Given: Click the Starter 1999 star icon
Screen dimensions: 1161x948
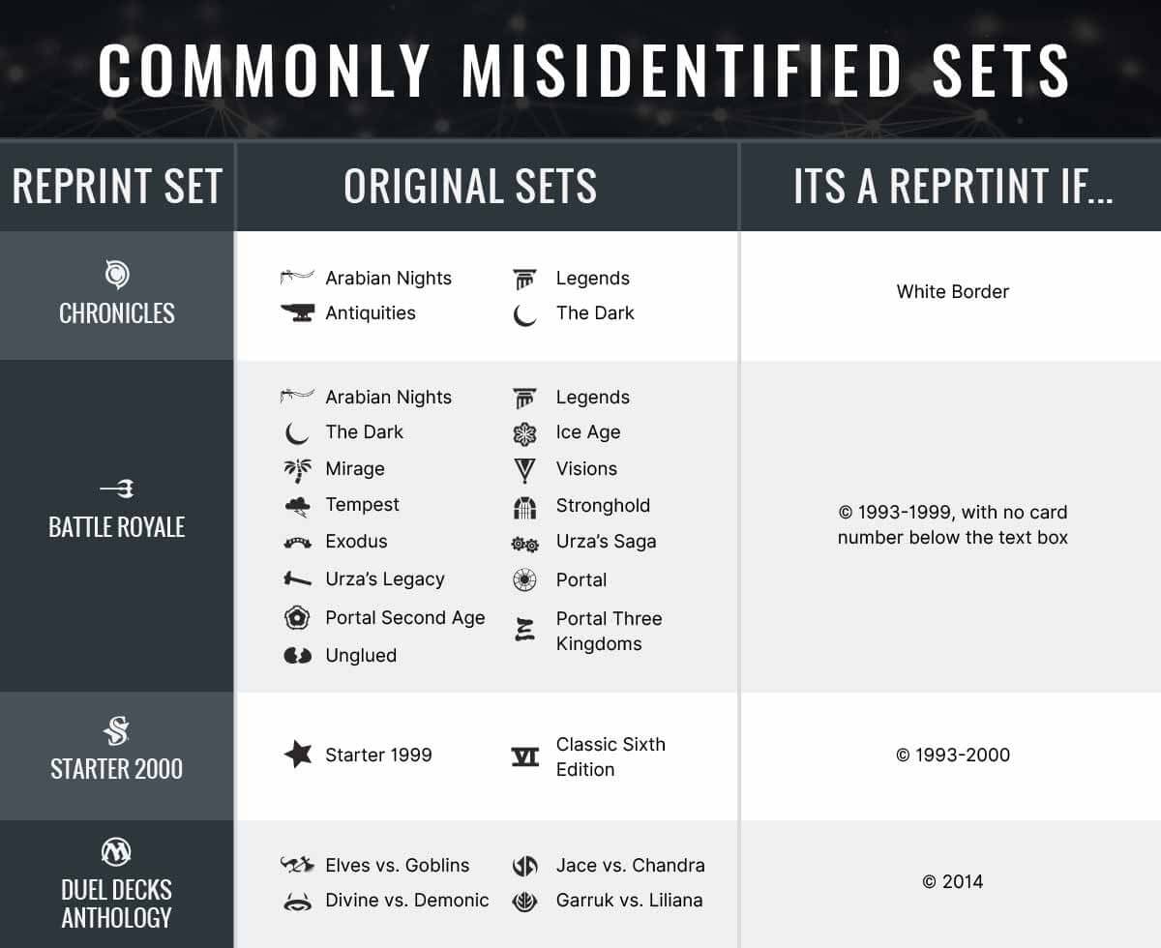Looking at the screenshot, I should (298, 755).
